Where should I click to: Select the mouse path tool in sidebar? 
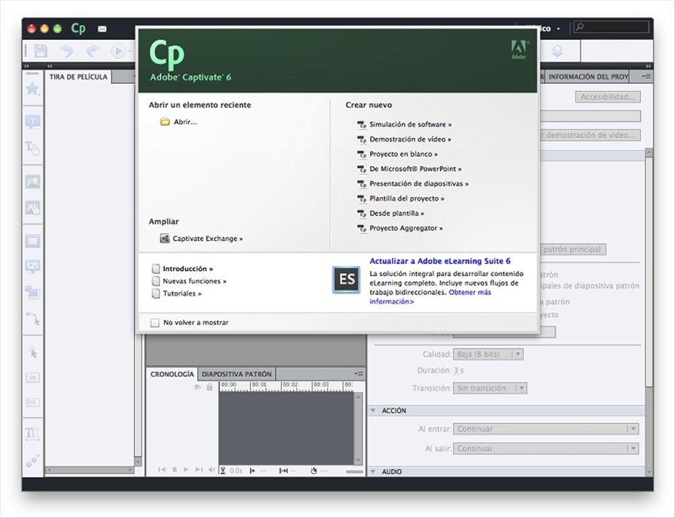click(32, 319)
